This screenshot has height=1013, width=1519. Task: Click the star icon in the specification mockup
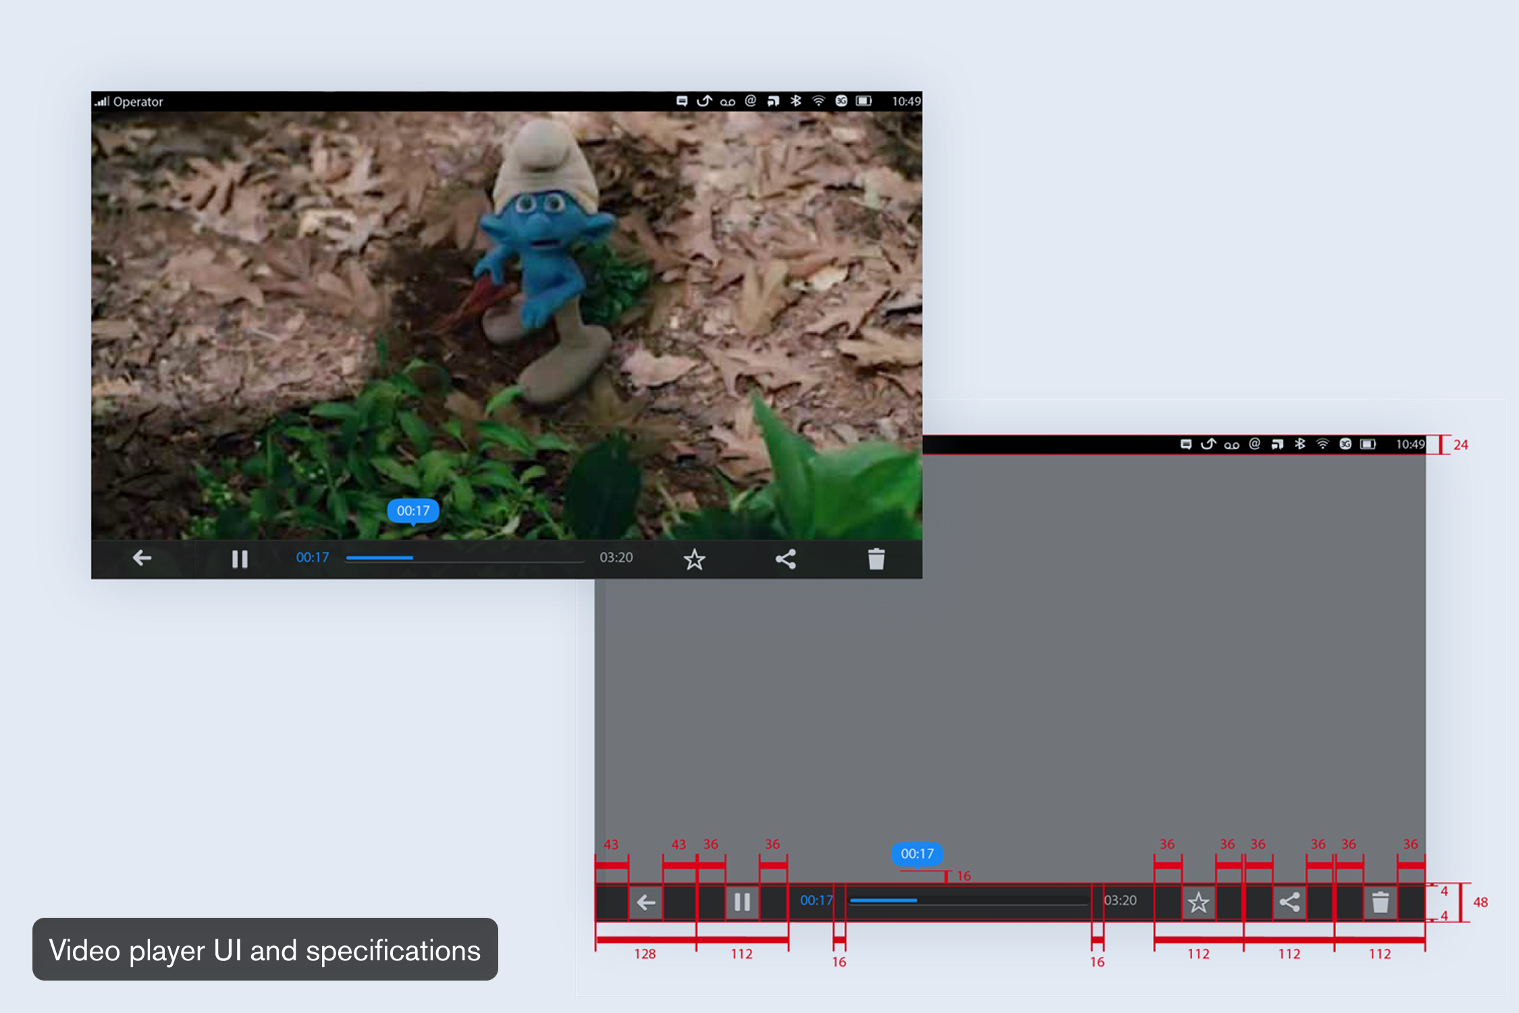[1198, 902]
